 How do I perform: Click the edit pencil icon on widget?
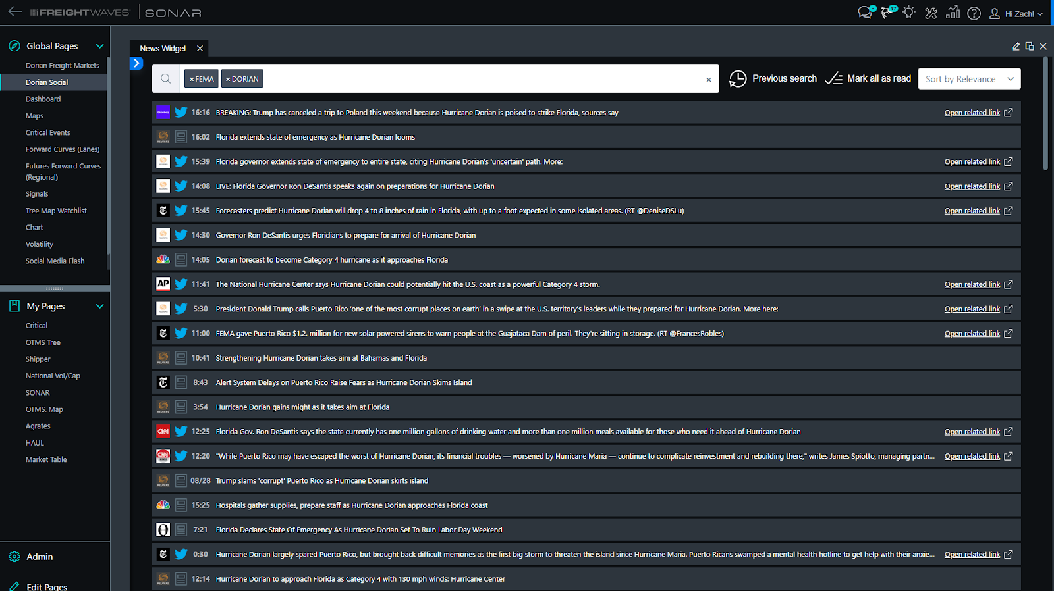coord(1016,47)
